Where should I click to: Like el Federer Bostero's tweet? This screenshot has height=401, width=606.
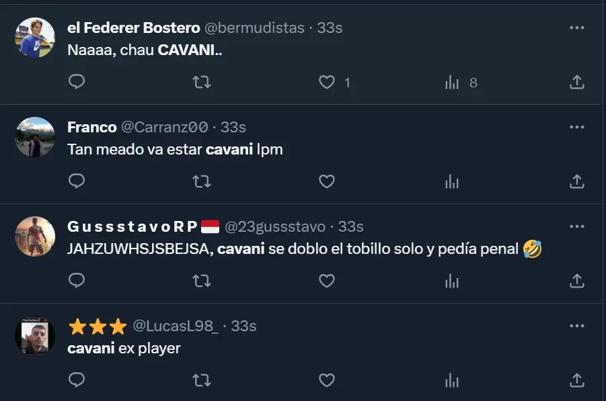pos(327,82)
